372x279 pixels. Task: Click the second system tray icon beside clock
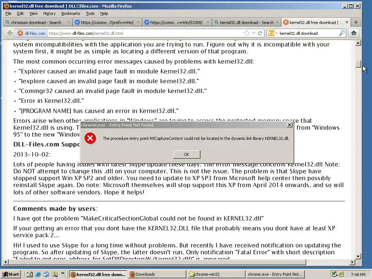[x=341, y=274]
